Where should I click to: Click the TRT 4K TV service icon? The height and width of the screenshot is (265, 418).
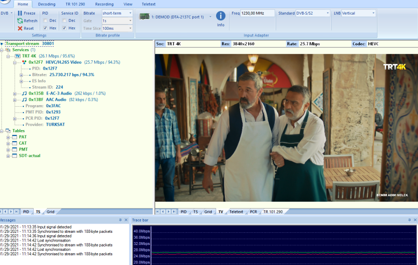pos(18,56)
